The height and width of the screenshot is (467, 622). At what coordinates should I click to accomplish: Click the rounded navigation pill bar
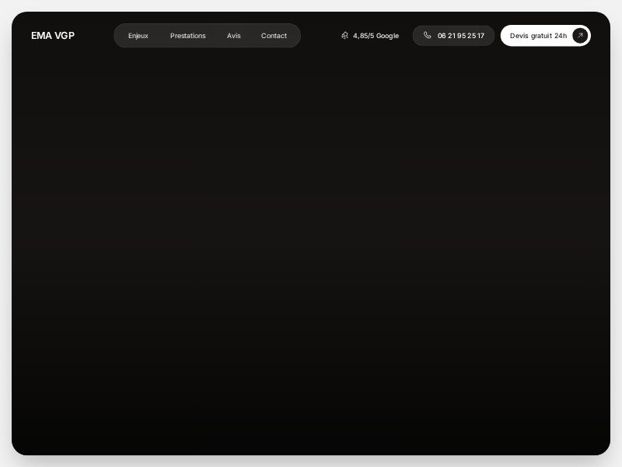[x=207, y=35]
